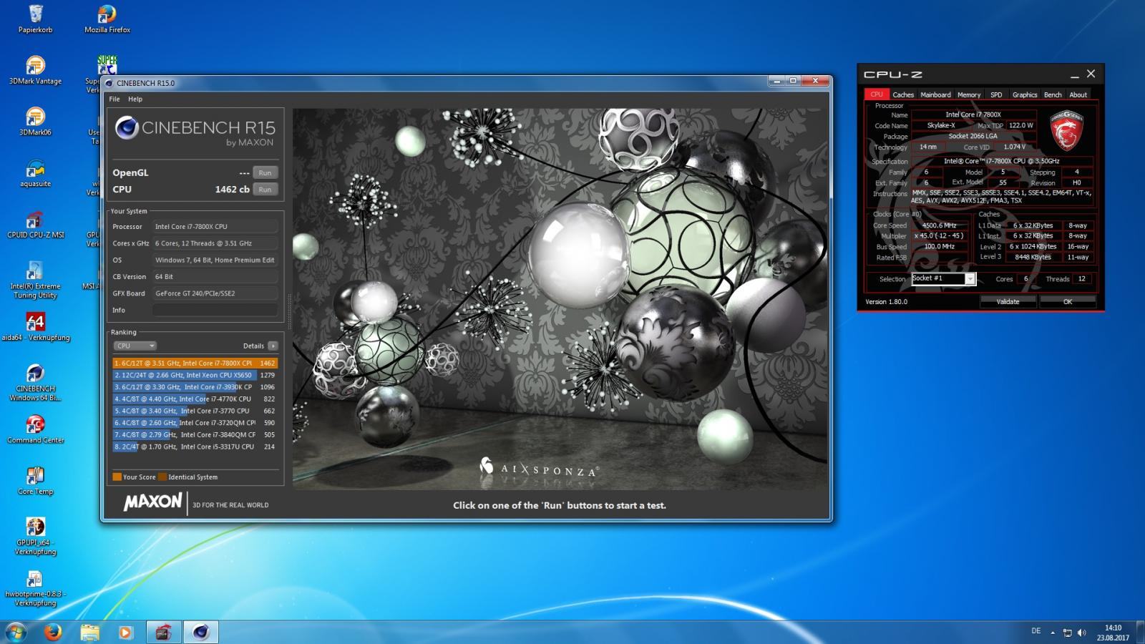
Task: Select ranking row Intel Core i7-3840QM
Action: point(195,435)
